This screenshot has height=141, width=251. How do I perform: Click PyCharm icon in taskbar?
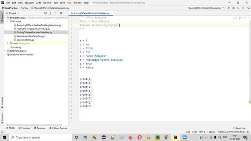click(x=175, y=137)
